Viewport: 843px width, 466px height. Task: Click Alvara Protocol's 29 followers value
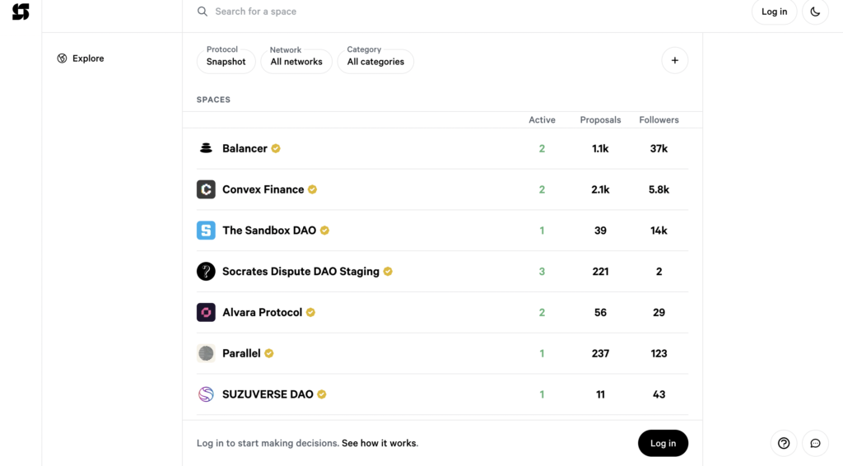659,312
